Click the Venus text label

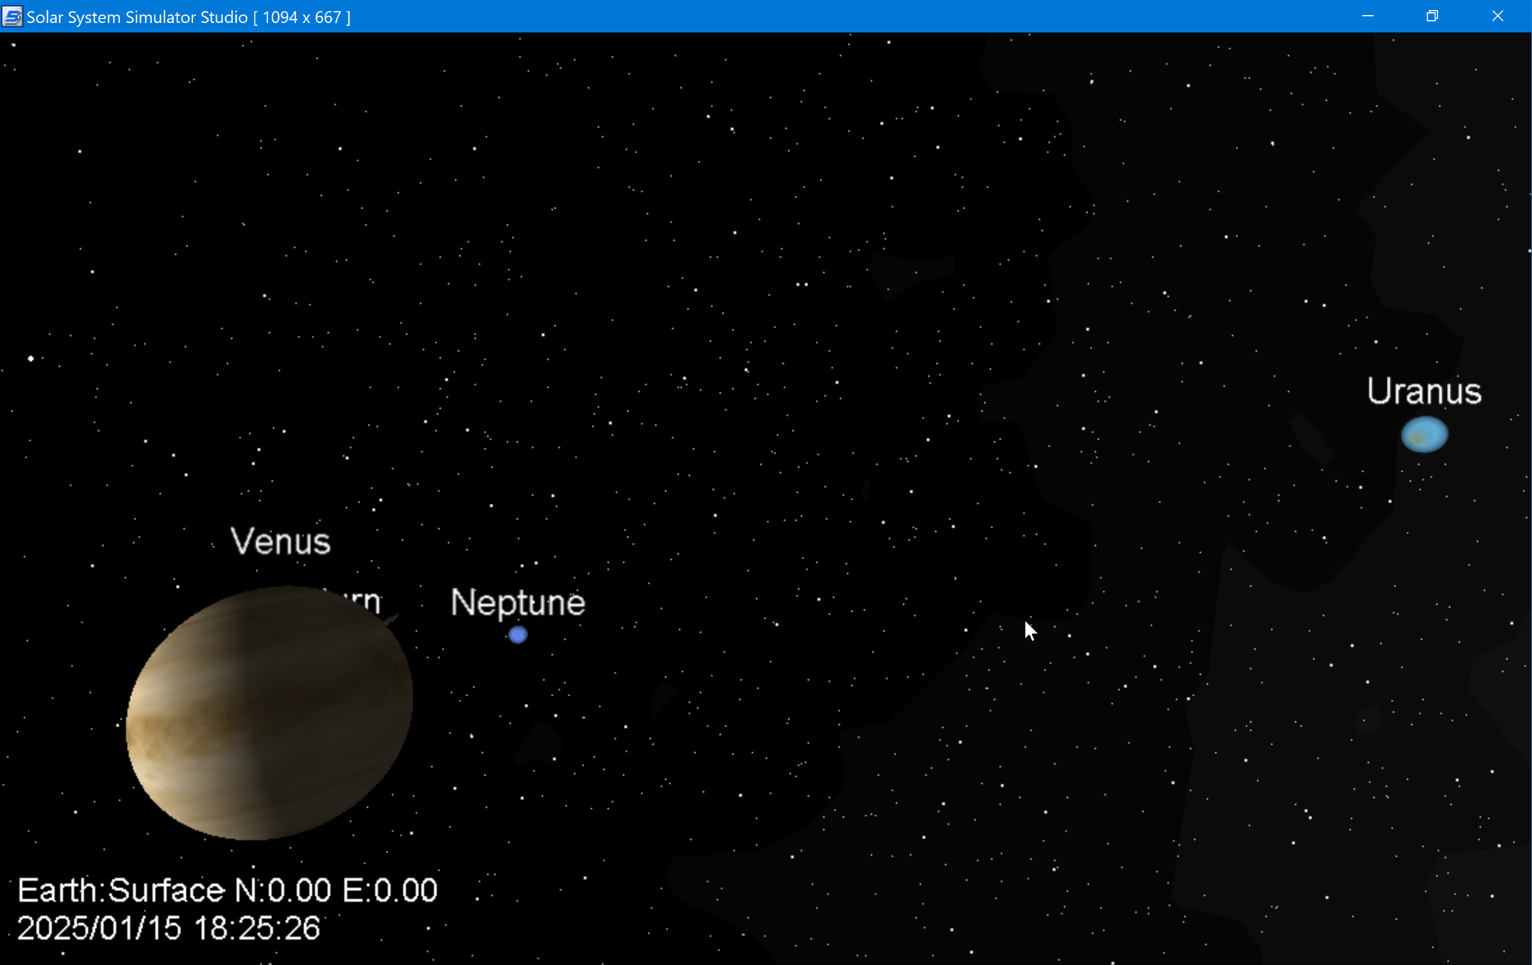280,541
